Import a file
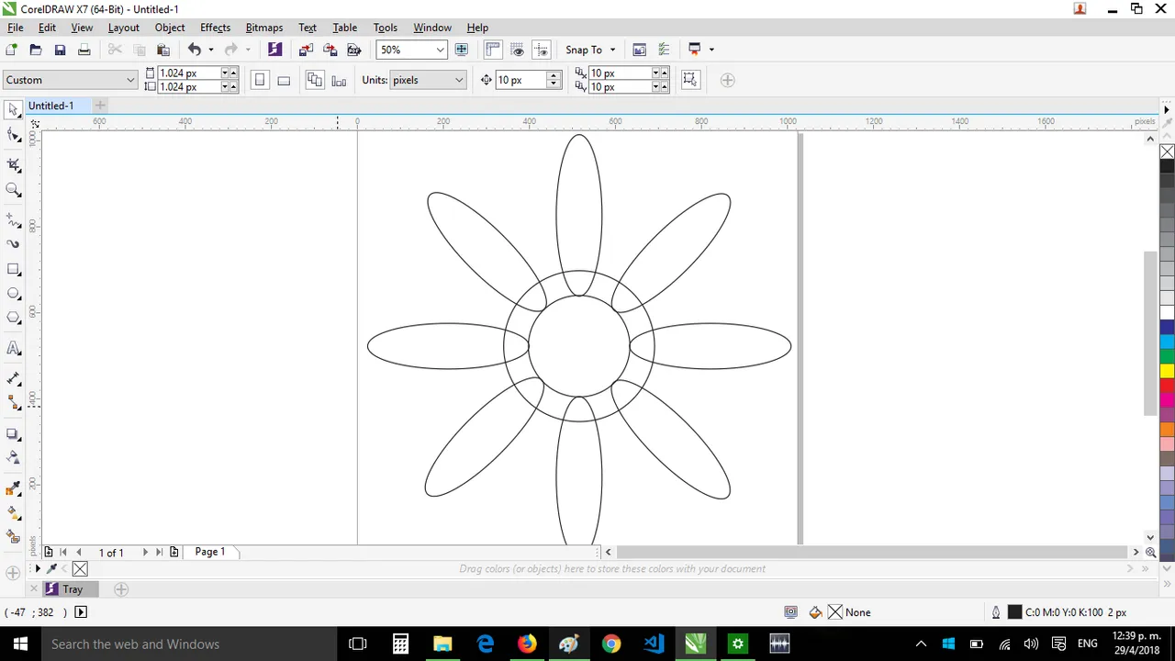The image size is (1175, 661). [306, 50]
